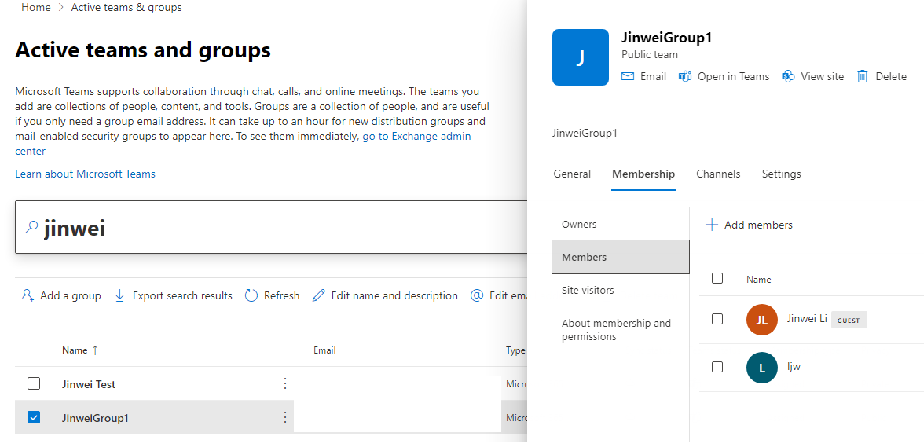Click the SharePoint icon beside View site

coord(789,76)
